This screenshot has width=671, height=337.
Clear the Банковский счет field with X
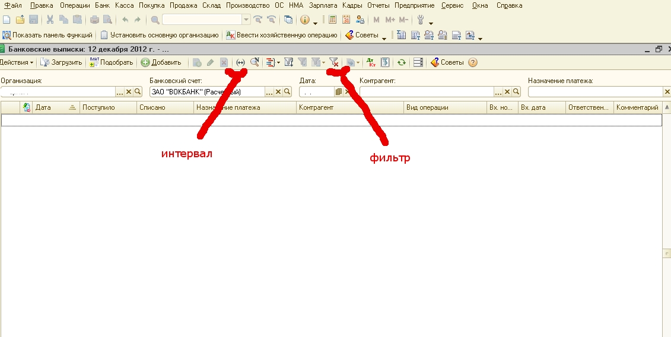[x=278, y=92]
